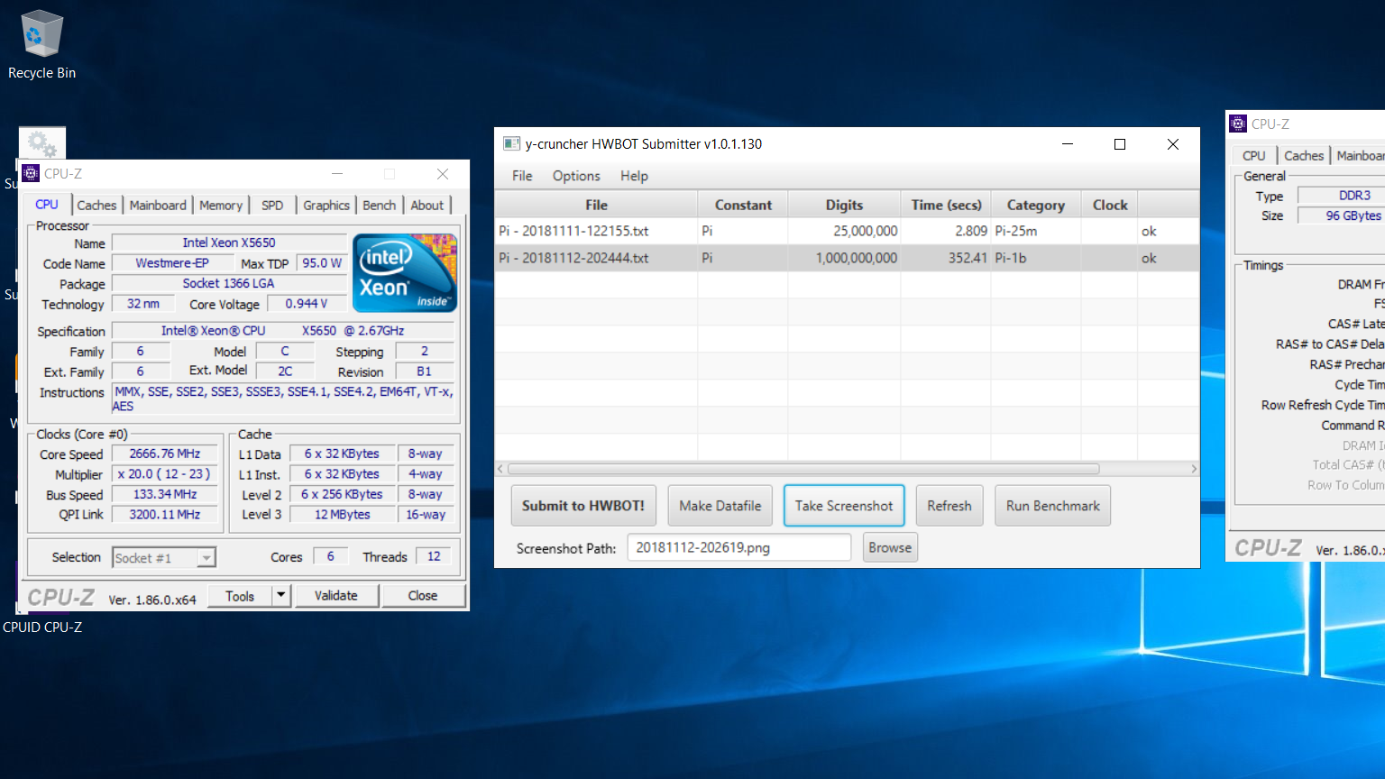
Task: Click the CPU-Z title bar icon of left window
Action: click(x=31, y=173)
